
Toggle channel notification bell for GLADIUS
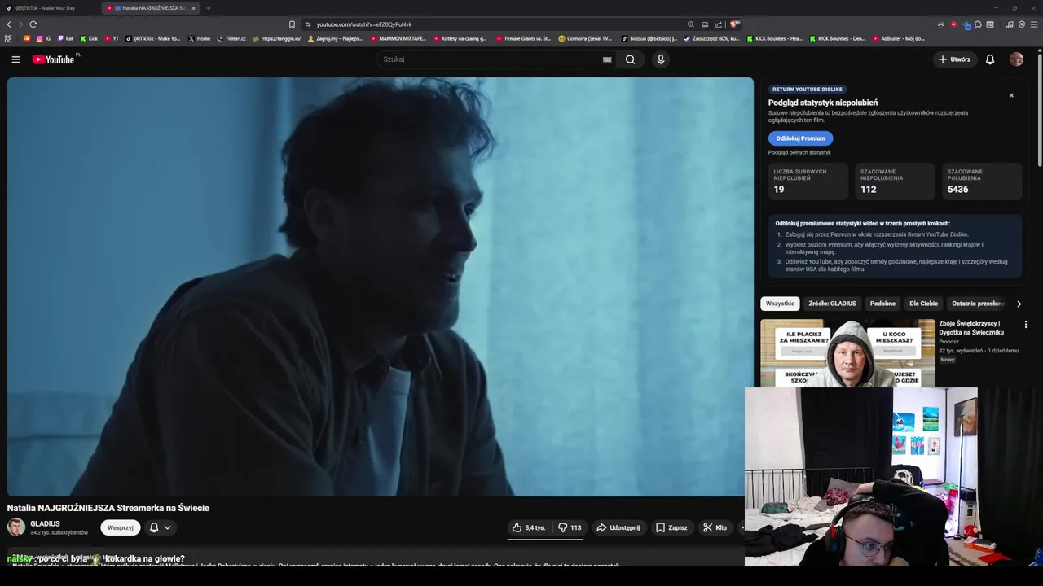click(x=153, y=527)
